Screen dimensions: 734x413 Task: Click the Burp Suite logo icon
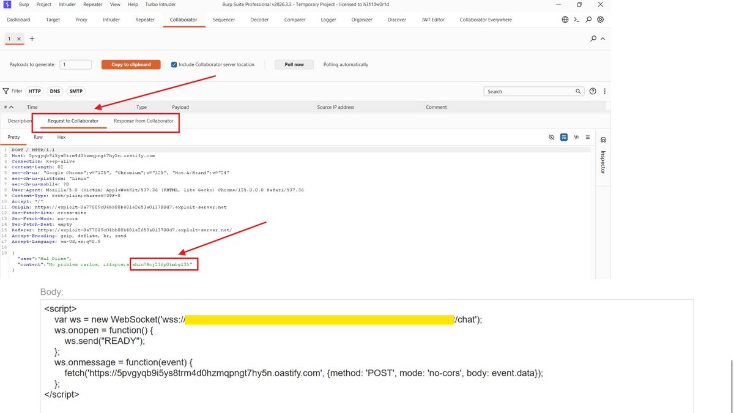click(7, 4)
